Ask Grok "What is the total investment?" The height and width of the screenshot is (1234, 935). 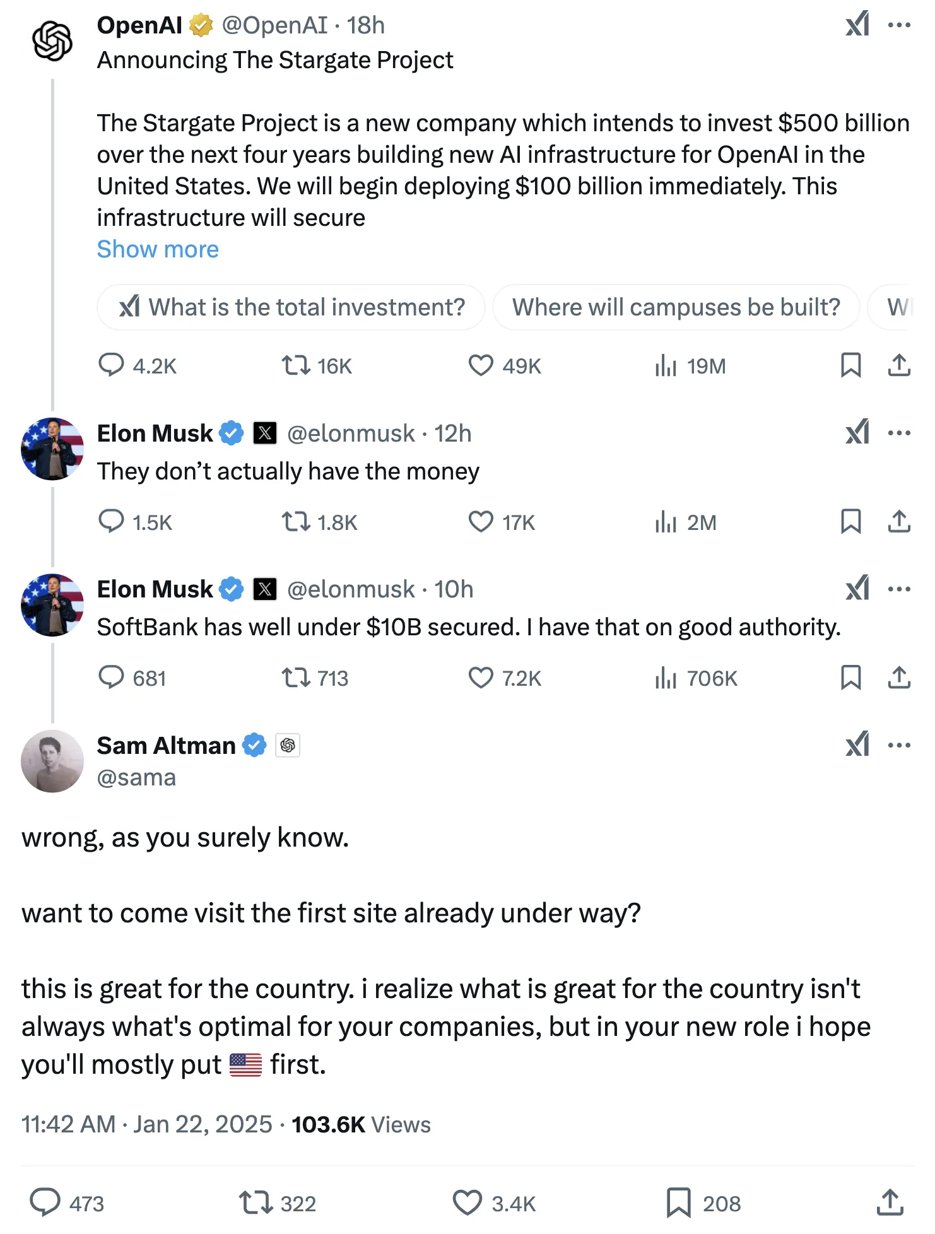point(291,307)
